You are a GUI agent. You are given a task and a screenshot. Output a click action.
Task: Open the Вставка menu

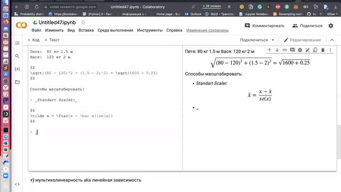[x=86, y=30]
